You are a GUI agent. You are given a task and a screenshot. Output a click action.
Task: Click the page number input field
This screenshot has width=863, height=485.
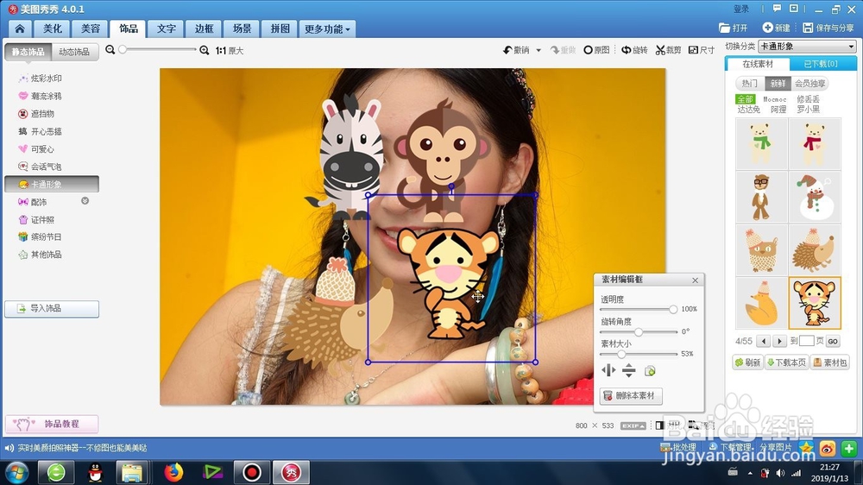806,342
